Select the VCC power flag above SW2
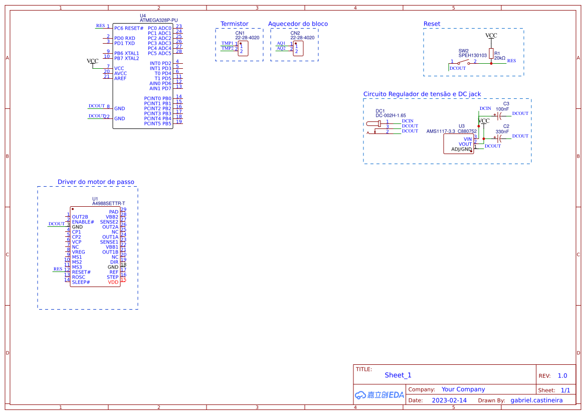Screen dimensions: 586x415 pos(491,35)
